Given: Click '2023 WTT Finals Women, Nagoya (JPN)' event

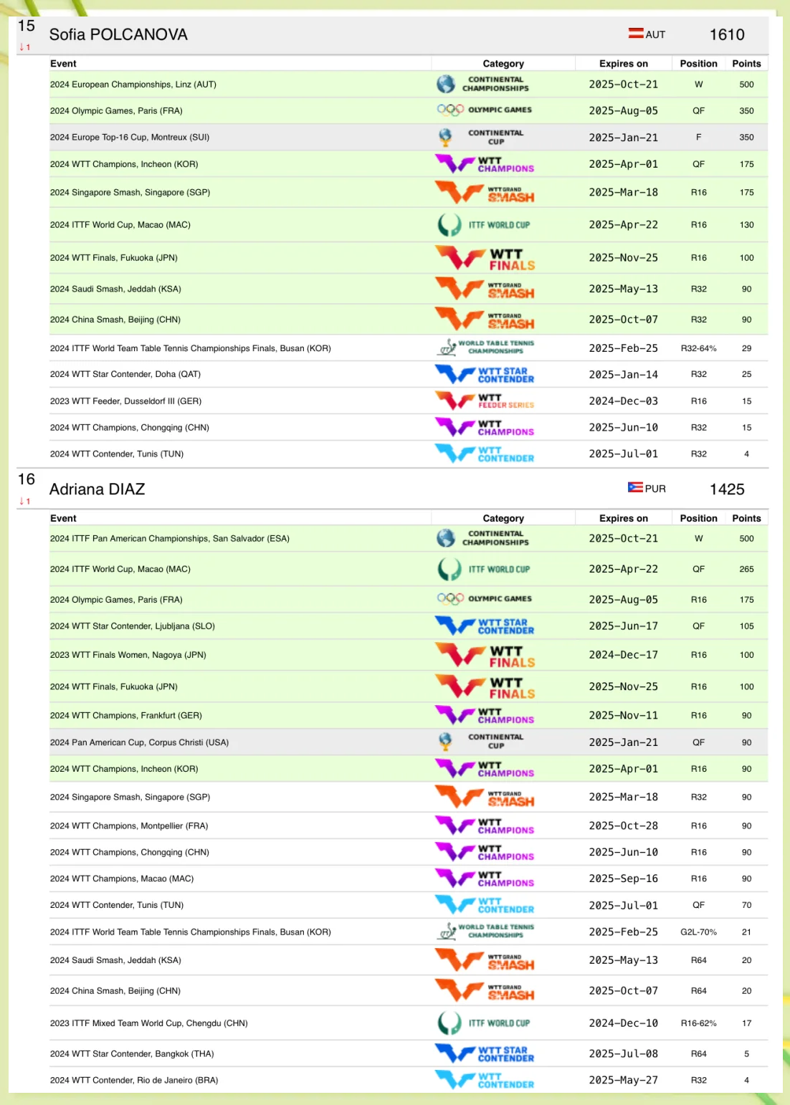Looking at the screenshot, I should (x=128, y=655).
